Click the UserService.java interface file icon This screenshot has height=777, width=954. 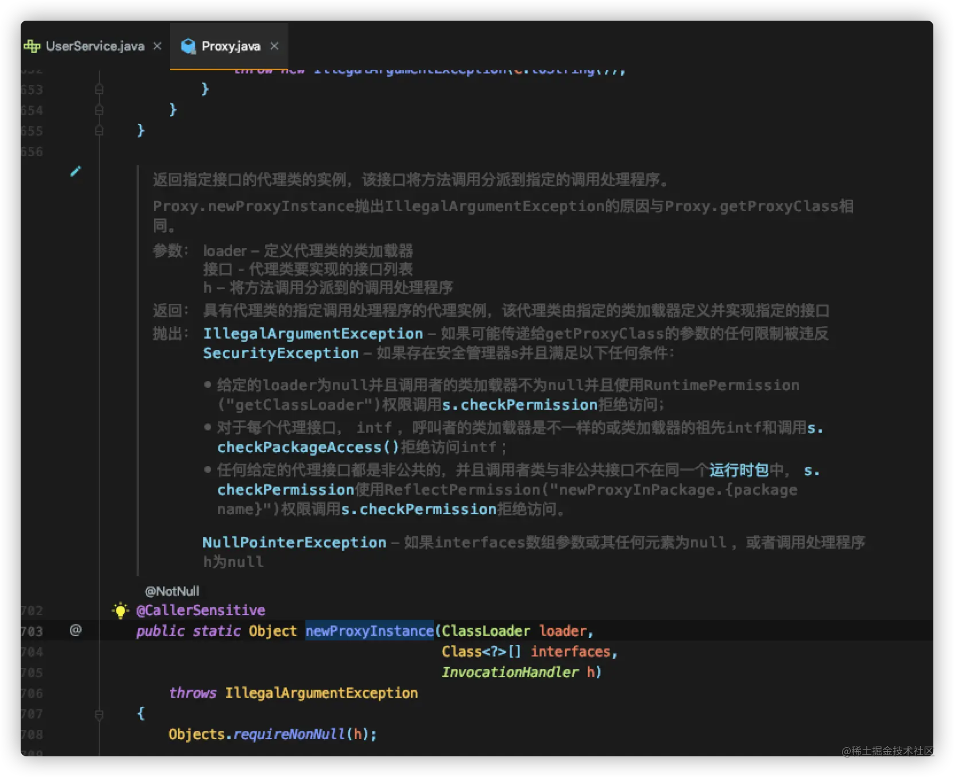click(32, 46)
